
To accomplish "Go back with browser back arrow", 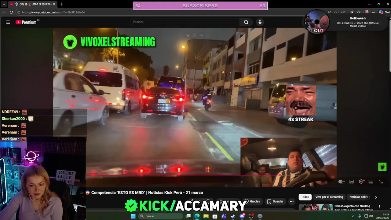I will 4,12.
